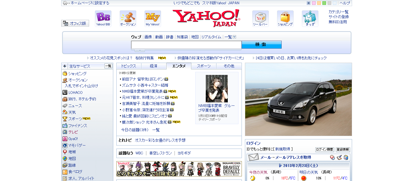The width and height of the screenshot is (413, 181).
Task: Open ホームページに設定する link
Action: coord(90,3)
